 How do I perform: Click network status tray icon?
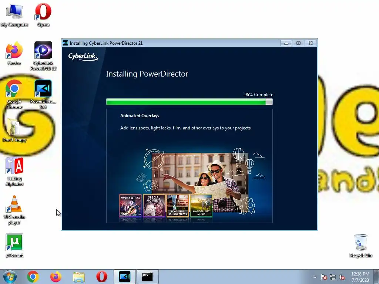coord(333,277)
